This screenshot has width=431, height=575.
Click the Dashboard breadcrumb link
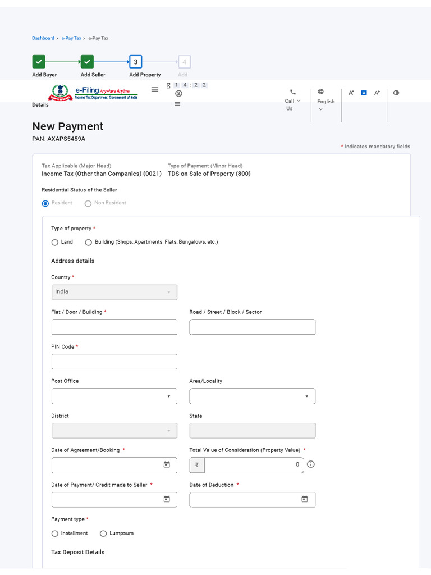tap(43, 38)
